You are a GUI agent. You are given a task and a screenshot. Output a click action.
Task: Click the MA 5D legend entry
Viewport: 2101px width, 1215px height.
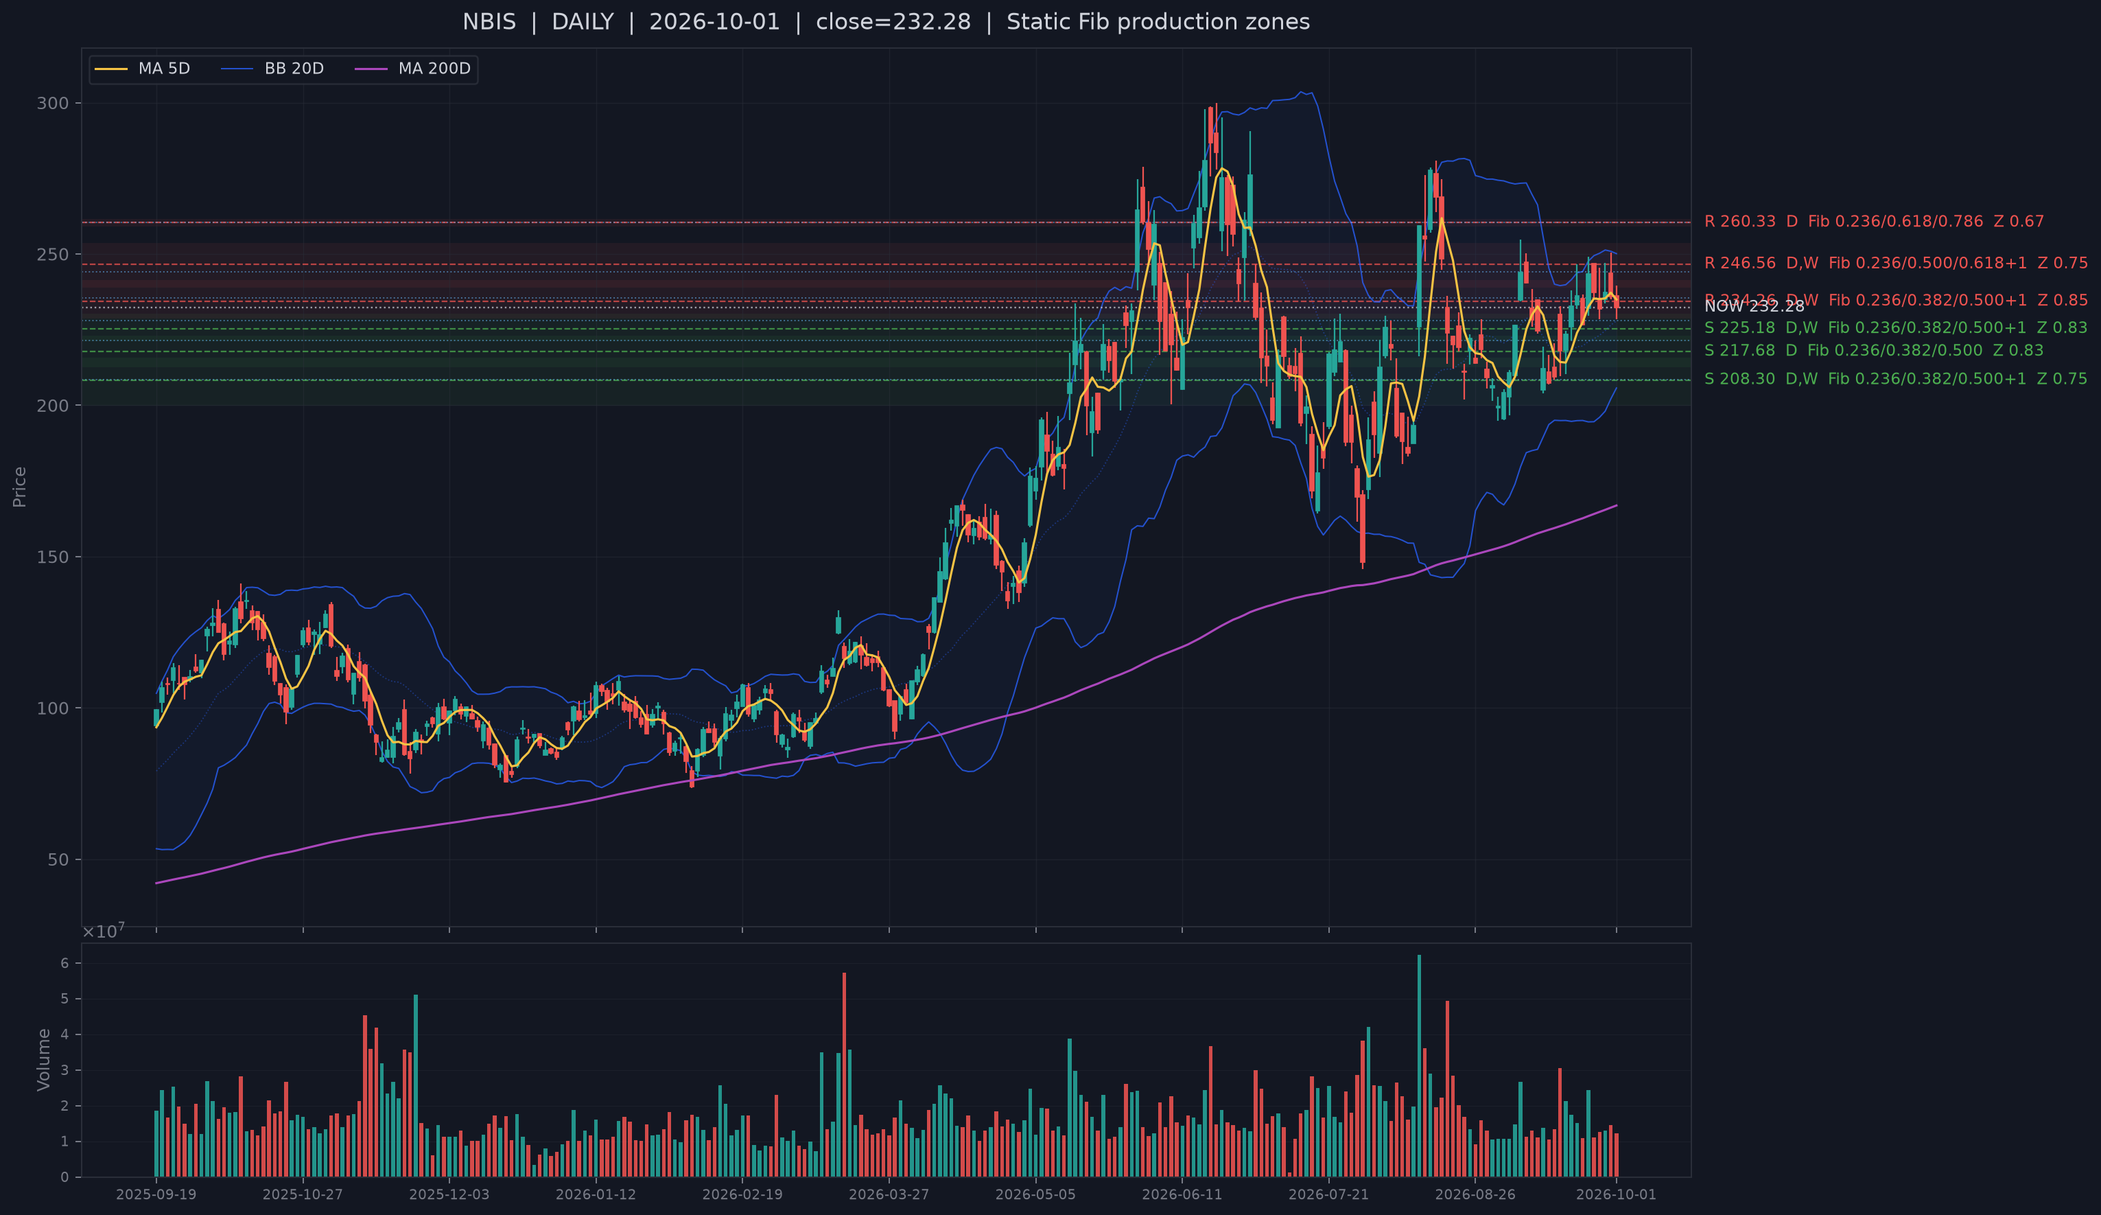(143, 69)
